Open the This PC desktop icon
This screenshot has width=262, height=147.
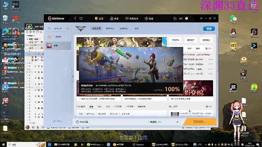click(x=5, y=5)
